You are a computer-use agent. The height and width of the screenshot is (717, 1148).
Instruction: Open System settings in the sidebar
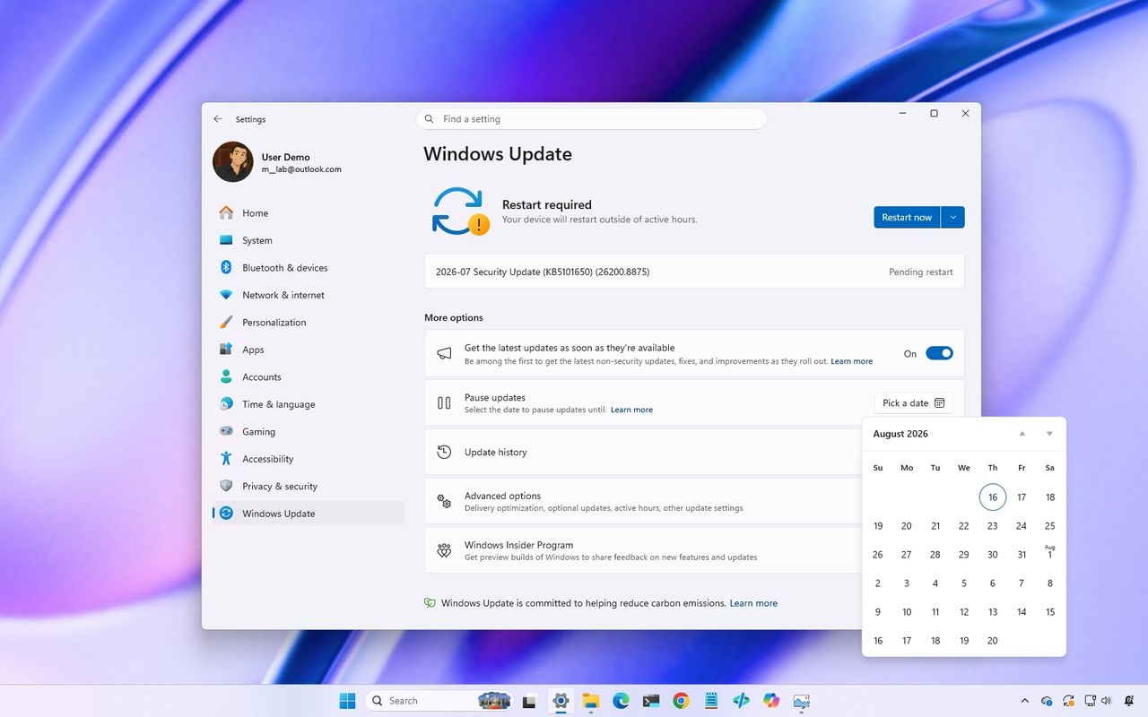[308, 240]
